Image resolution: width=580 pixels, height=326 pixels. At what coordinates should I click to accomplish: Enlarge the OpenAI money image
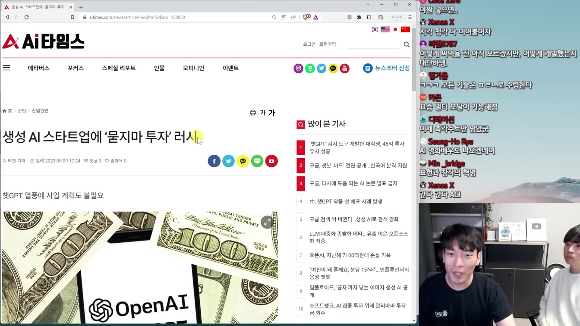[267, 222]
